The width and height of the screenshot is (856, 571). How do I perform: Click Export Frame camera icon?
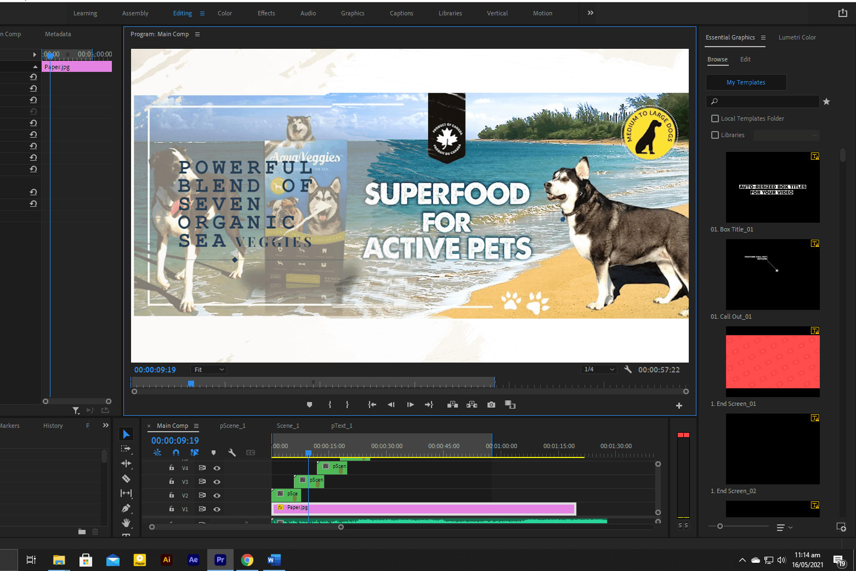point(491,405)
